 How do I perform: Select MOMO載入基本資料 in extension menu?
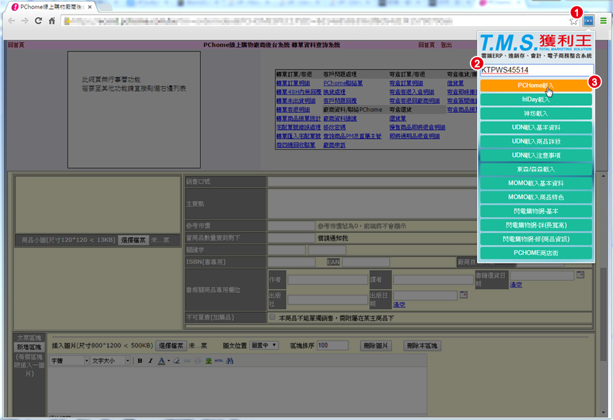pos(535,183)
